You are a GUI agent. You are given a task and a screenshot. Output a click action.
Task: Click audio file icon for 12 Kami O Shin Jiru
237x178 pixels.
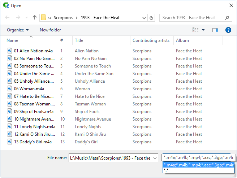10,134
